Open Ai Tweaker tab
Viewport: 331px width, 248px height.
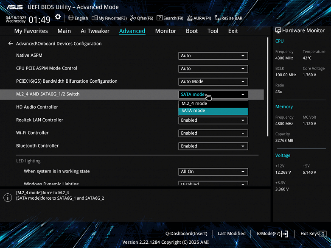tap(95, 31)
